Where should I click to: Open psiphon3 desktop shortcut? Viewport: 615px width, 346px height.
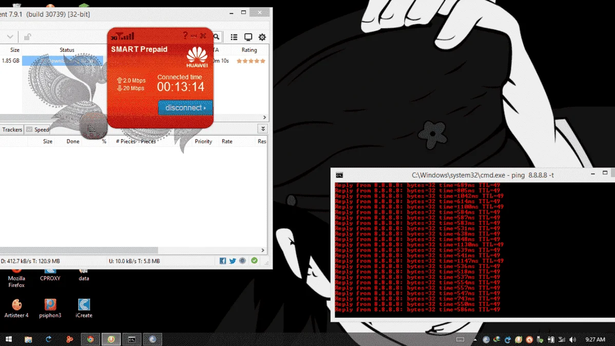pyautogui.click(x=50, y=309)
